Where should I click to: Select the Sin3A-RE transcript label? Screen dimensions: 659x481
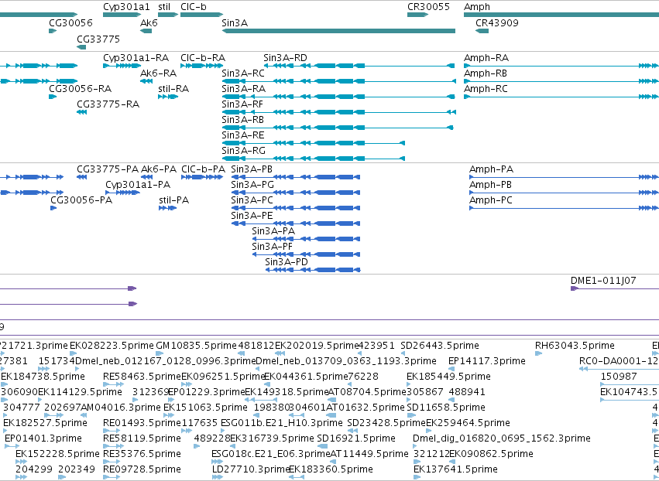tap(243, 135)
